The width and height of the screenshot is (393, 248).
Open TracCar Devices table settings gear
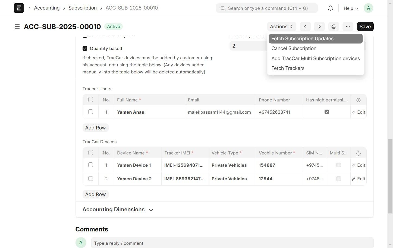pos(359,153)
